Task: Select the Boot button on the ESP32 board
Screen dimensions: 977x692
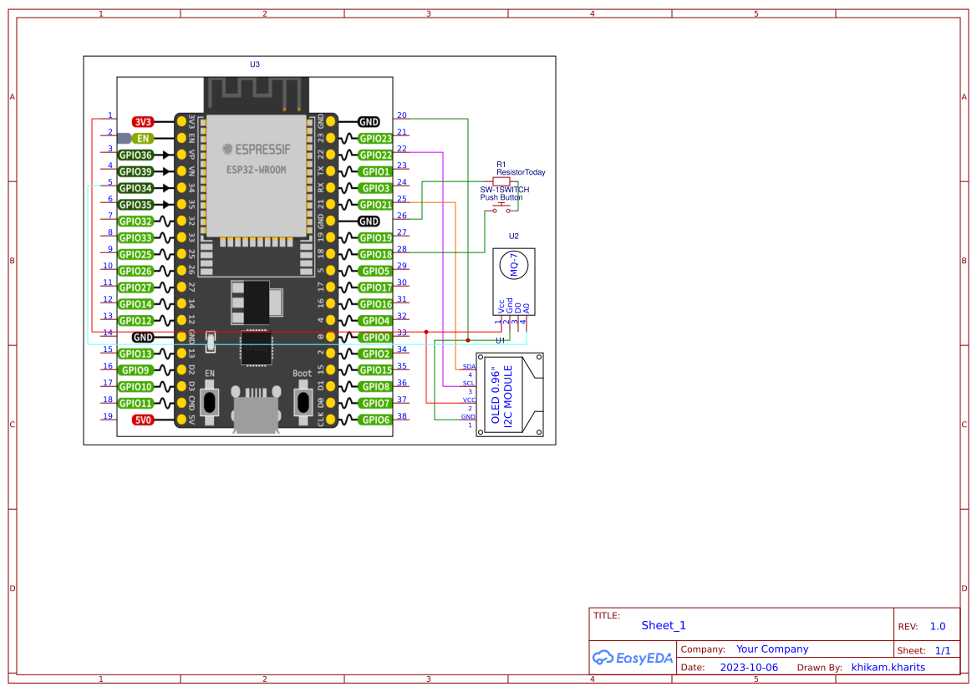Action: [303, 399]
